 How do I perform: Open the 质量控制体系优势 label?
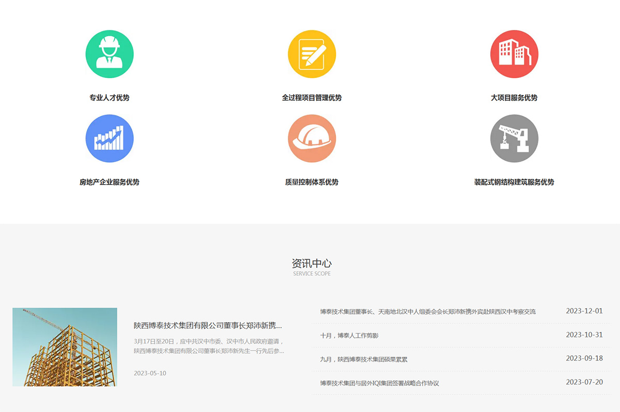point(312,182)
